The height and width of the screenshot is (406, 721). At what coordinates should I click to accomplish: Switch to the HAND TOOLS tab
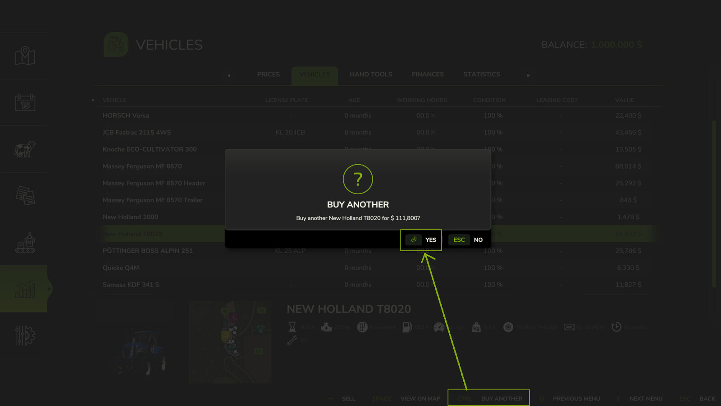point(371,74)
